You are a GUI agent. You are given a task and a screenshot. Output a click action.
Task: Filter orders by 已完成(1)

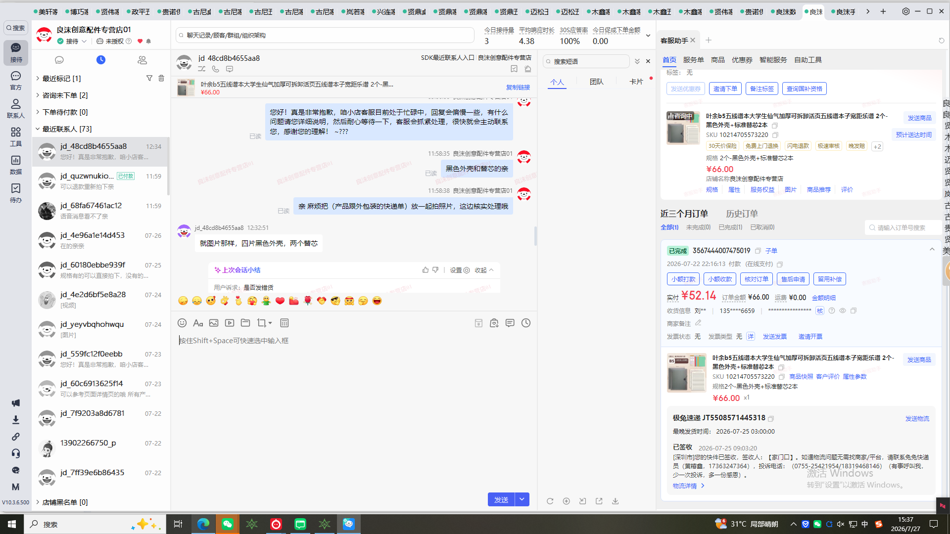pos(730,227)
